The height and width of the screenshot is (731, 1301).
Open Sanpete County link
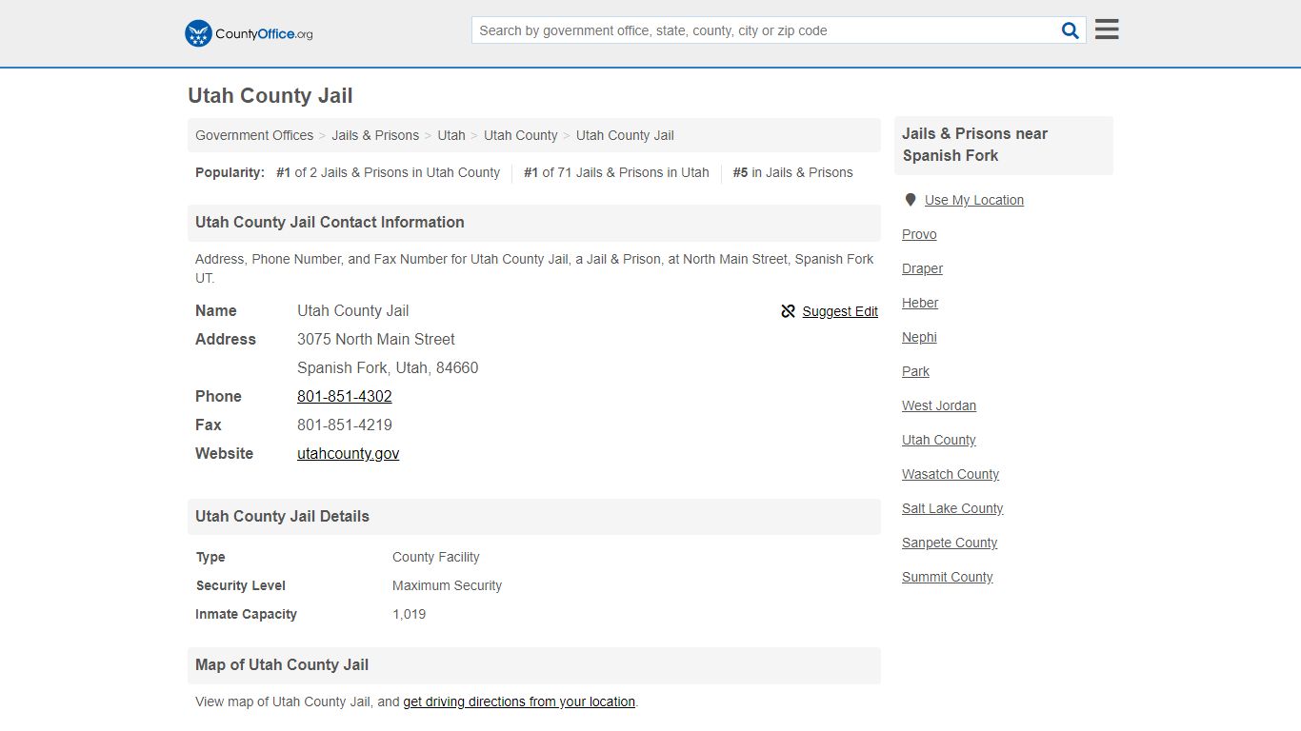pos(950,543)
